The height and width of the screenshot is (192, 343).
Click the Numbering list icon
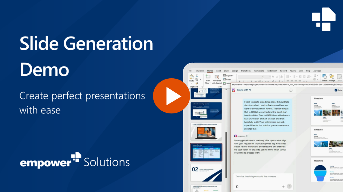pos(294,76)
